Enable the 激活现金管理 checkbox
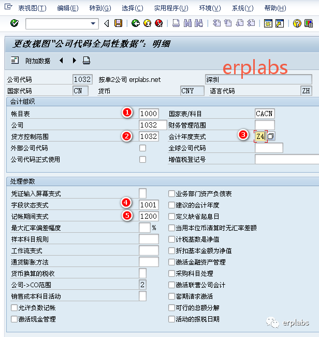 (x=14, y=319)
